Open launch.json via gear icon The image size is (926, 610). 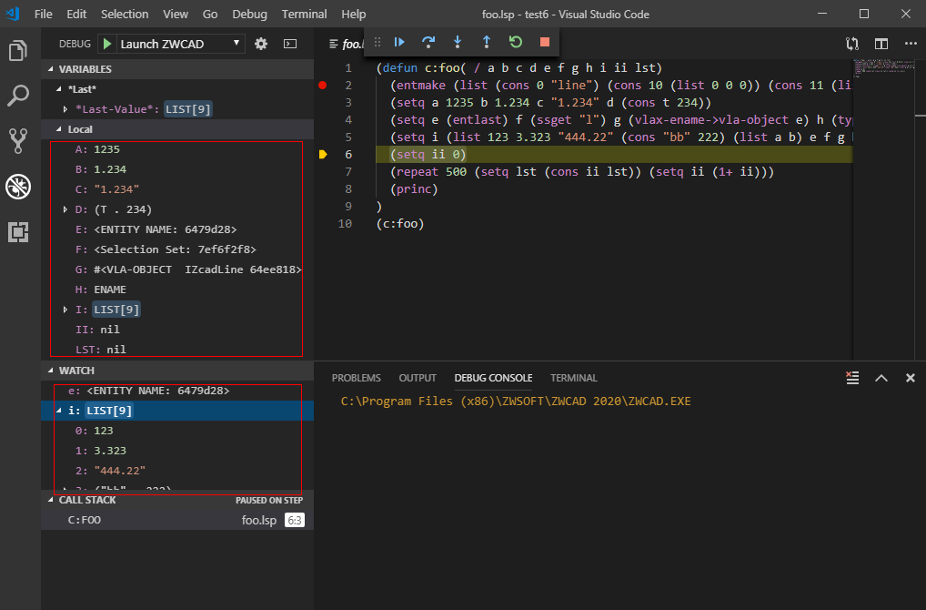[x=261, y=44]
